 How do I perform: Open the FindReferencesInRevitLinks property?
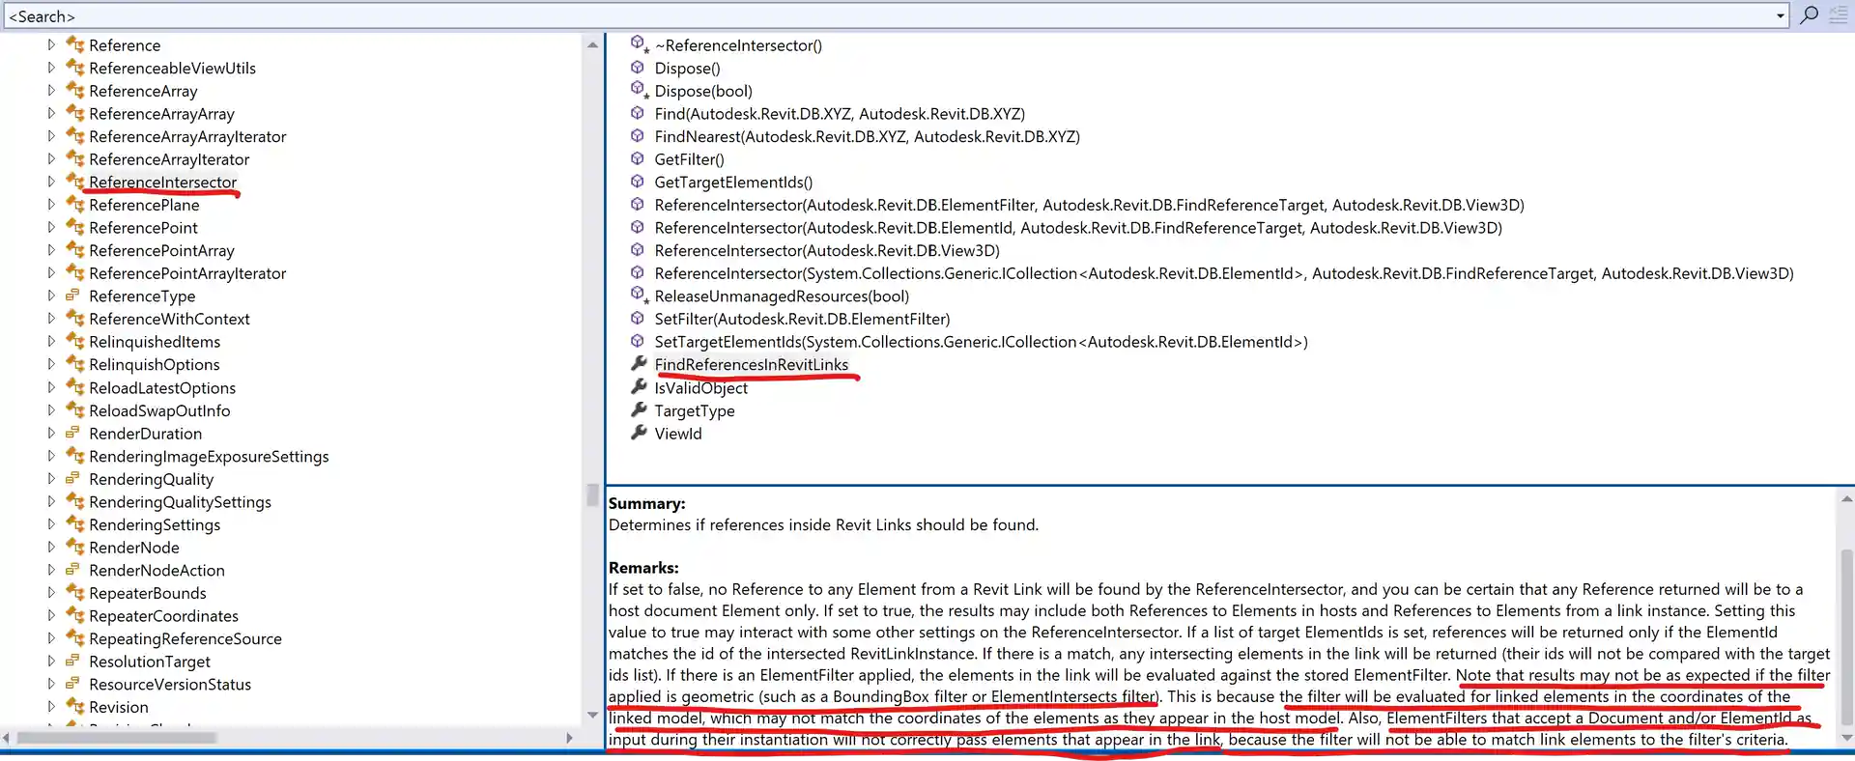751,364
